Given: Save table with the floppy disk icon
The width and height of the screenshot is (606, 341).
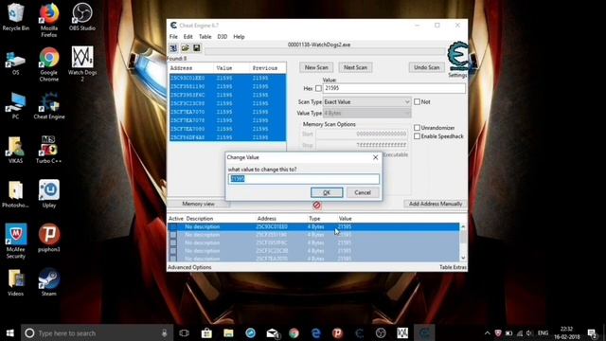Looking at the screenshot, I should (x=197, y=48).
